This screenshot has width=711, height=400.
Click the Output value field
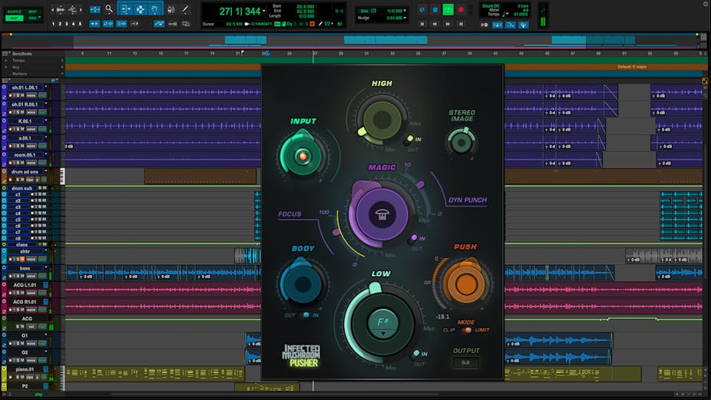[x=465, y=363]
